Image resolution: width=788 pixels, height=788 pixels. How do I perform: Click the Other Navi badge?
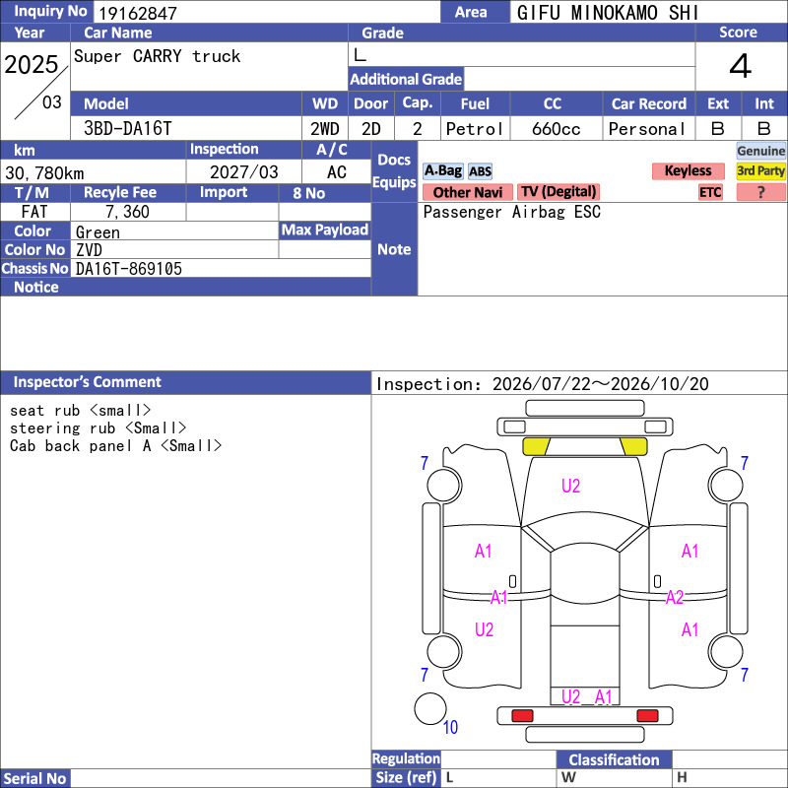[467, 192]
